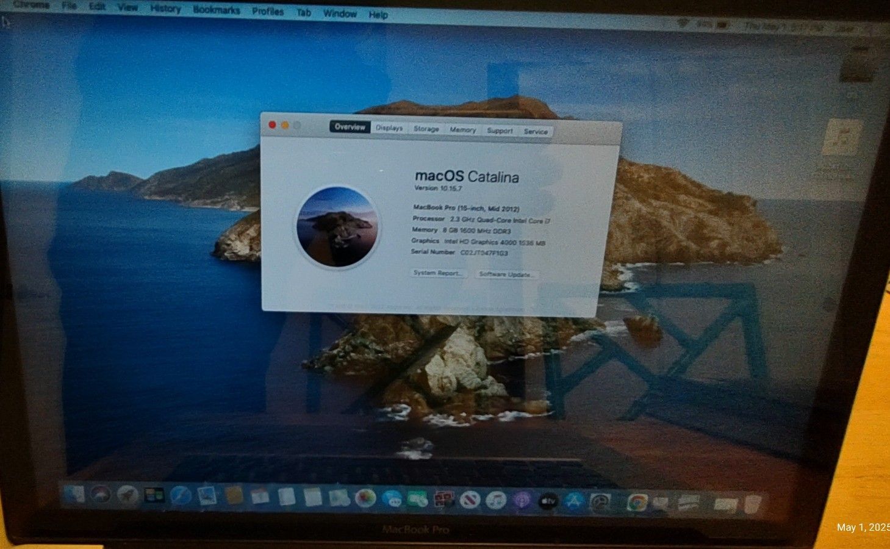Open the music file icon on desktop
This screenshot has height=549, width=890.
pos(842,138)
